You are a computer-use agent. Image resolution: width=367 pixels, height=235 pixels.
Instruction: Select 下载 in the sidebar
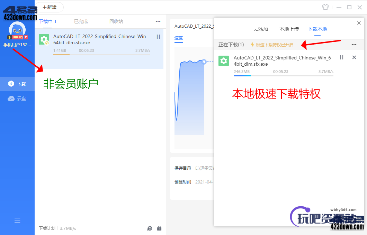(17, 84)
